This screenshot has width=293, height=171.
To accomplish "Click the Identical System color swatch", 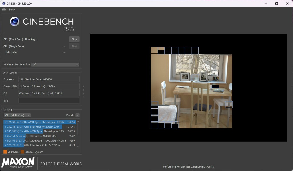I will coord(22,152).
